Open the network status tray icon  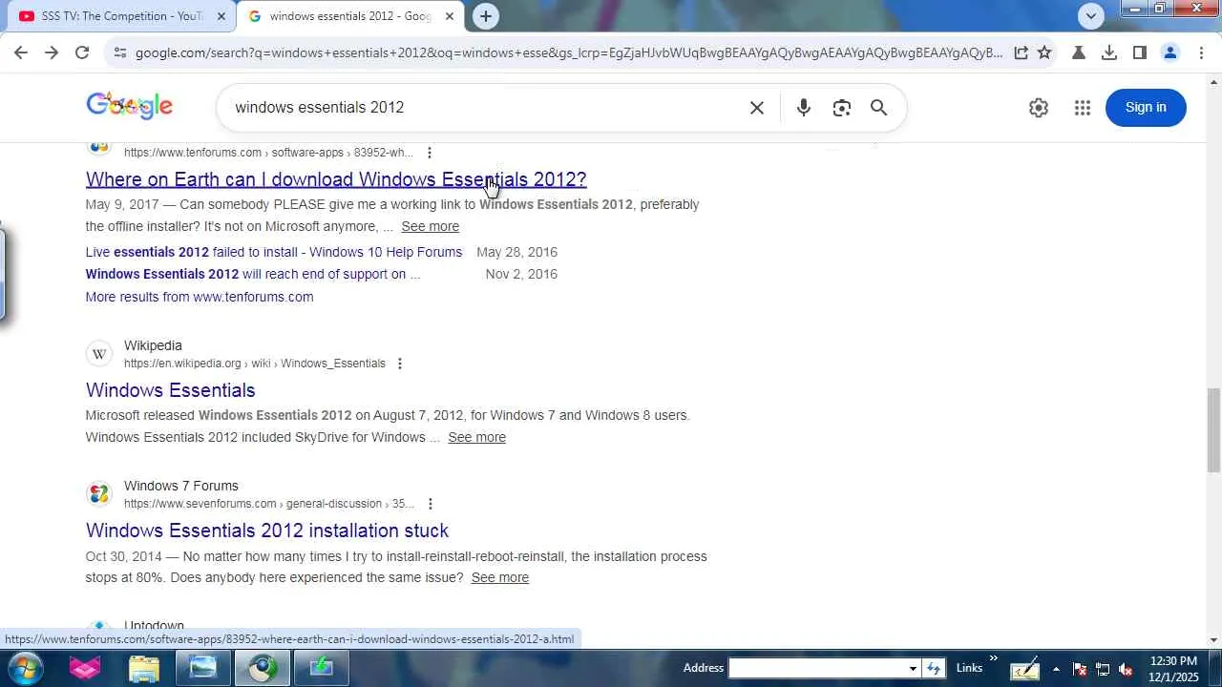pyautogui.click(x=1103, y=669)
